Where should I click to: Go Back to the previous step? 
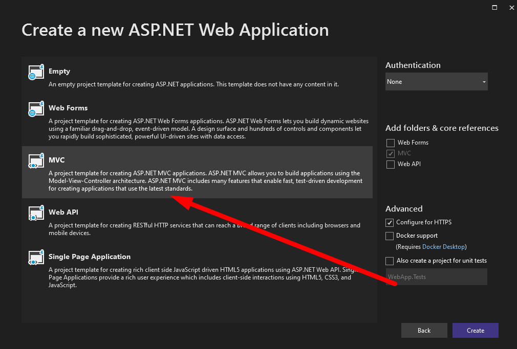tap(424, 331)
